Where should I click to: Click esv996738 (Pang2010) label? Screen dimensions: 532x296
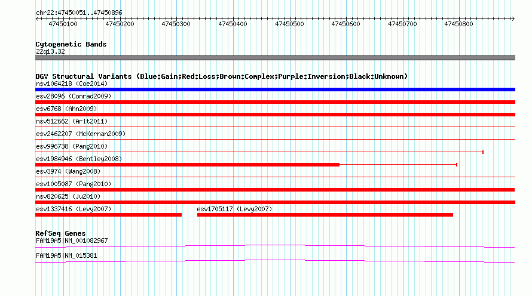click(x=72, y=146)
